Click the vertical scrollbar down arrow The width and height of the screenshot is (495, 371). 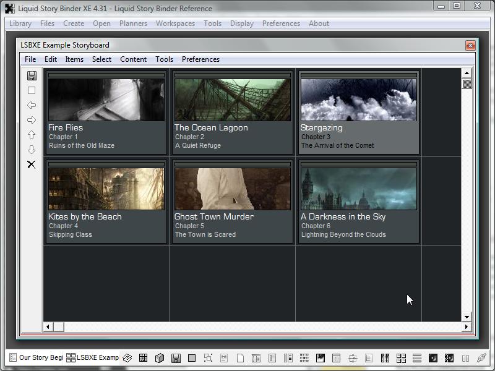click(467, 317)
